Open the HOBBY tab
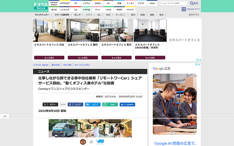 119,10
